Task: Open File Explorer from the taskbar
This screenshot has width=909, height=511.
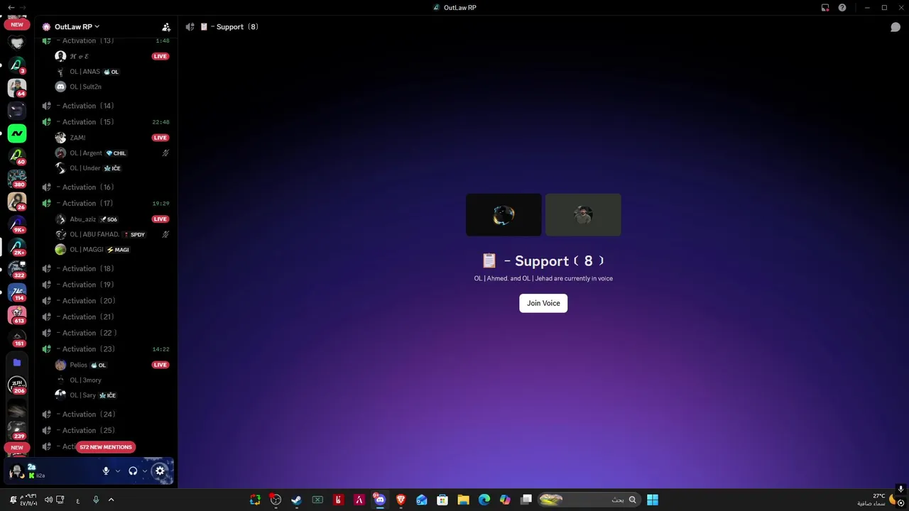Action: 463,500
